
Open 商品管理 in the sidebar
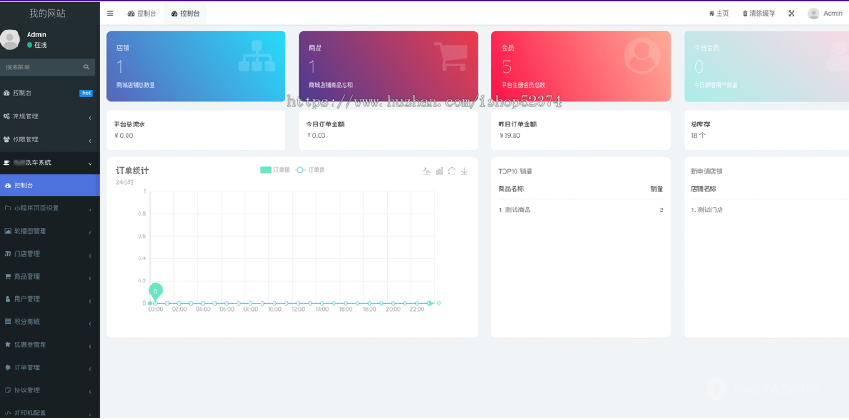(x=50, y=276)
